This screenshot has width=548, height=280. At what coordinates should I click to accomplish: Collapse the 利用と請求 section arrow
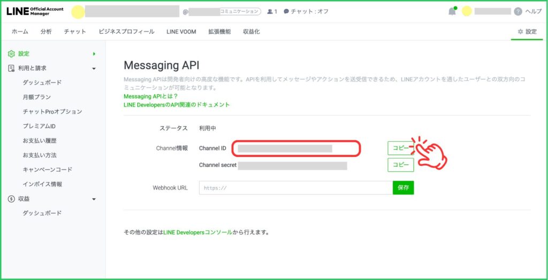[94, 69]
